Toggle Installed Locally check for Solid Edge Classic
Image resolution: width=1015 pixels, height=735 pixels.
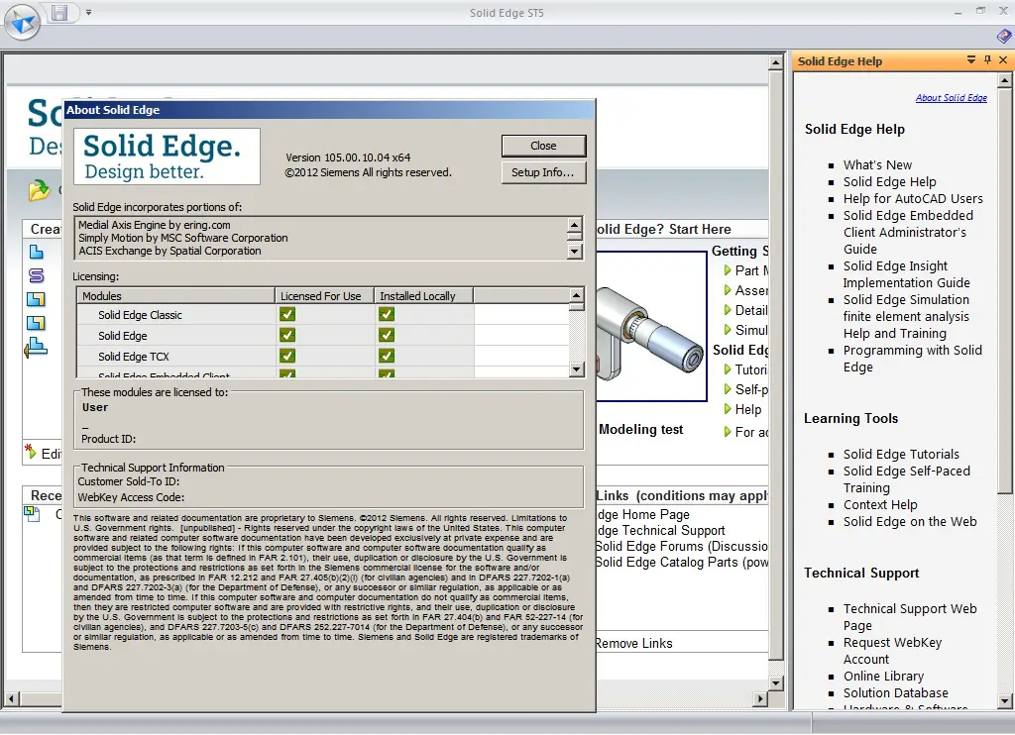pos(387,314)
